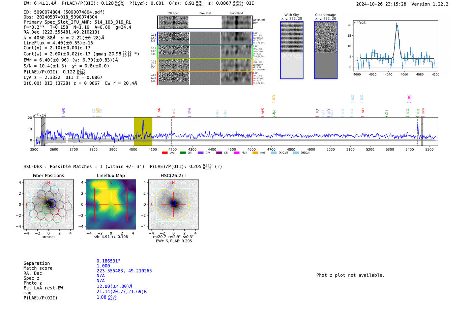
Task: Click the F=*3.2"* T=0.158 parameters line
Action: (x=77, y=27)
